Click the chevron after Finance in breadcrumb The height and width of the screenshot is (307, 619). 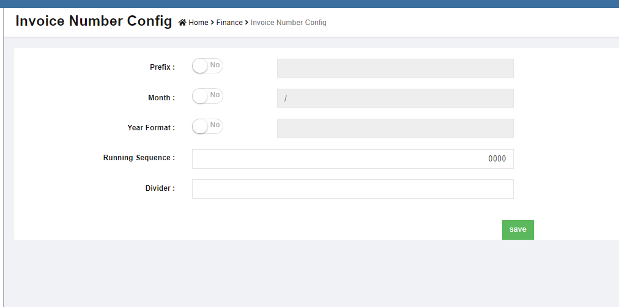point(246,23)
